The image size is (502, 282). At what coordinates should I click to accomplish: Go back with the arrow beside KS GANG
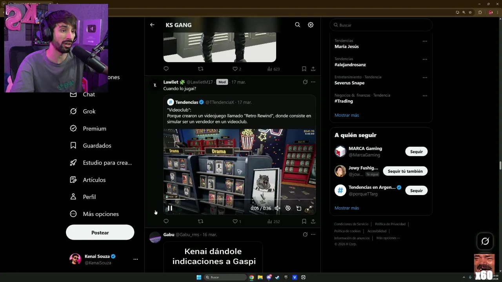click(152, 25)
